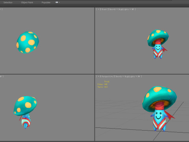Click the yellow Polys statistic text
189x142 pixels.
point(102,84)
